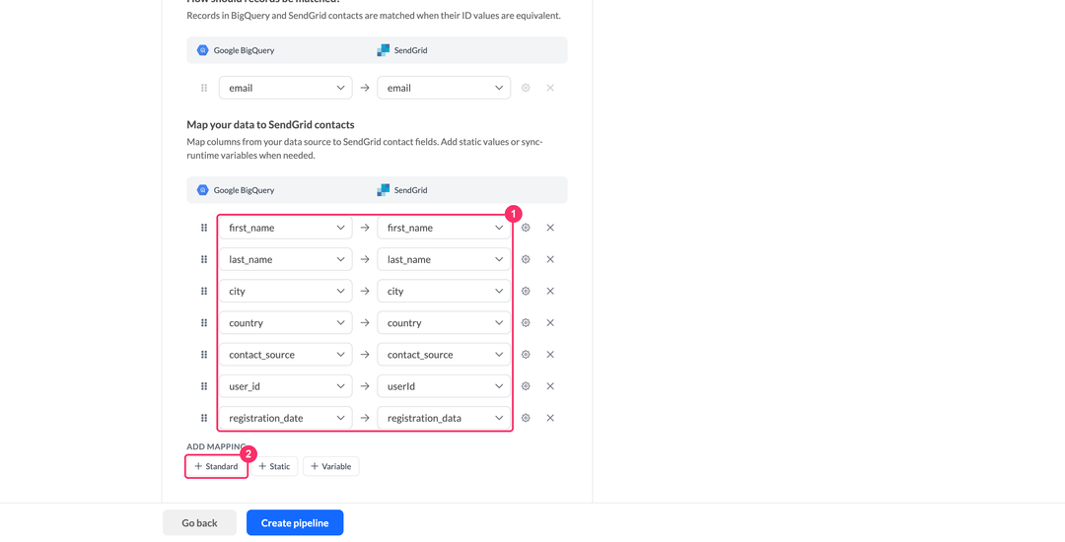
Task: Grab drag handle of city row
Action: point(204,291)
